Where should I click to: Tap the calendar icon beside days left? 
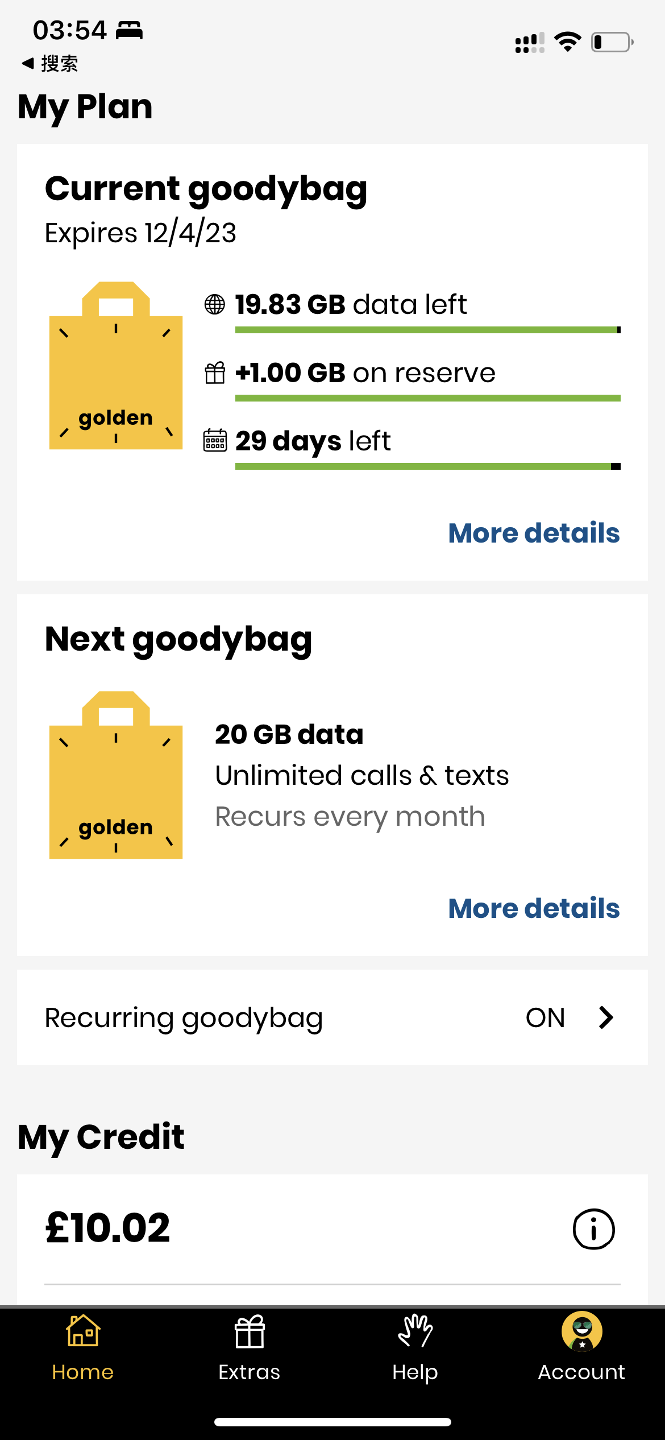215,441
